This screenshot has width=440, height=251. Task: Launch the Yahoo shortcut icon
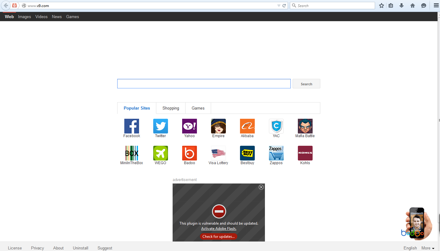(x=190, y=126)
